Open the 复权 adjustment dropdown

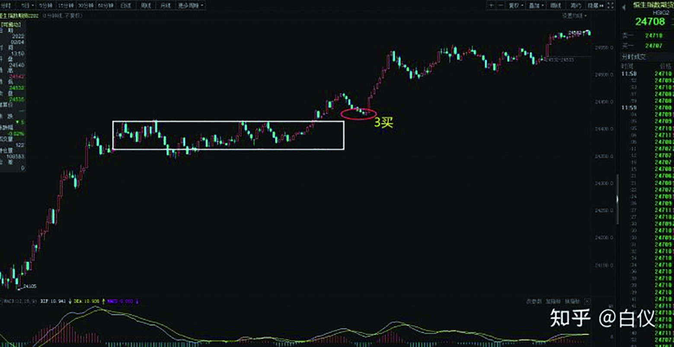[x=516, y=6]
